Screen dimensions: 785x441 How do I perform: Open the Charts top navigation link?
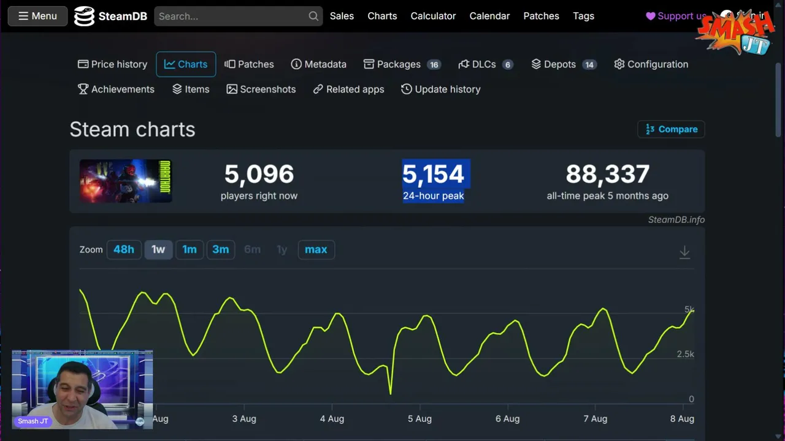pyautogui.click(x=382, y=16)
